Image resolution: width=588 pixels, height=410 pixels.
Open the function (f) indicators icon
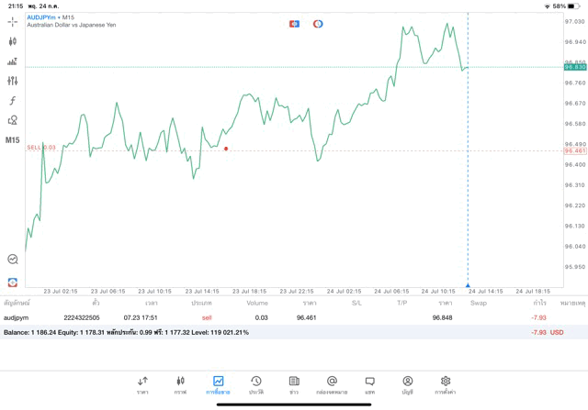click(13, 101)
